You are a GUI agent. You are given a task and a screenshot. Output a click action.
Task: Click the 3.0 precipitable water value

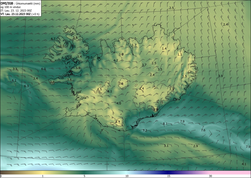(62, 46)
